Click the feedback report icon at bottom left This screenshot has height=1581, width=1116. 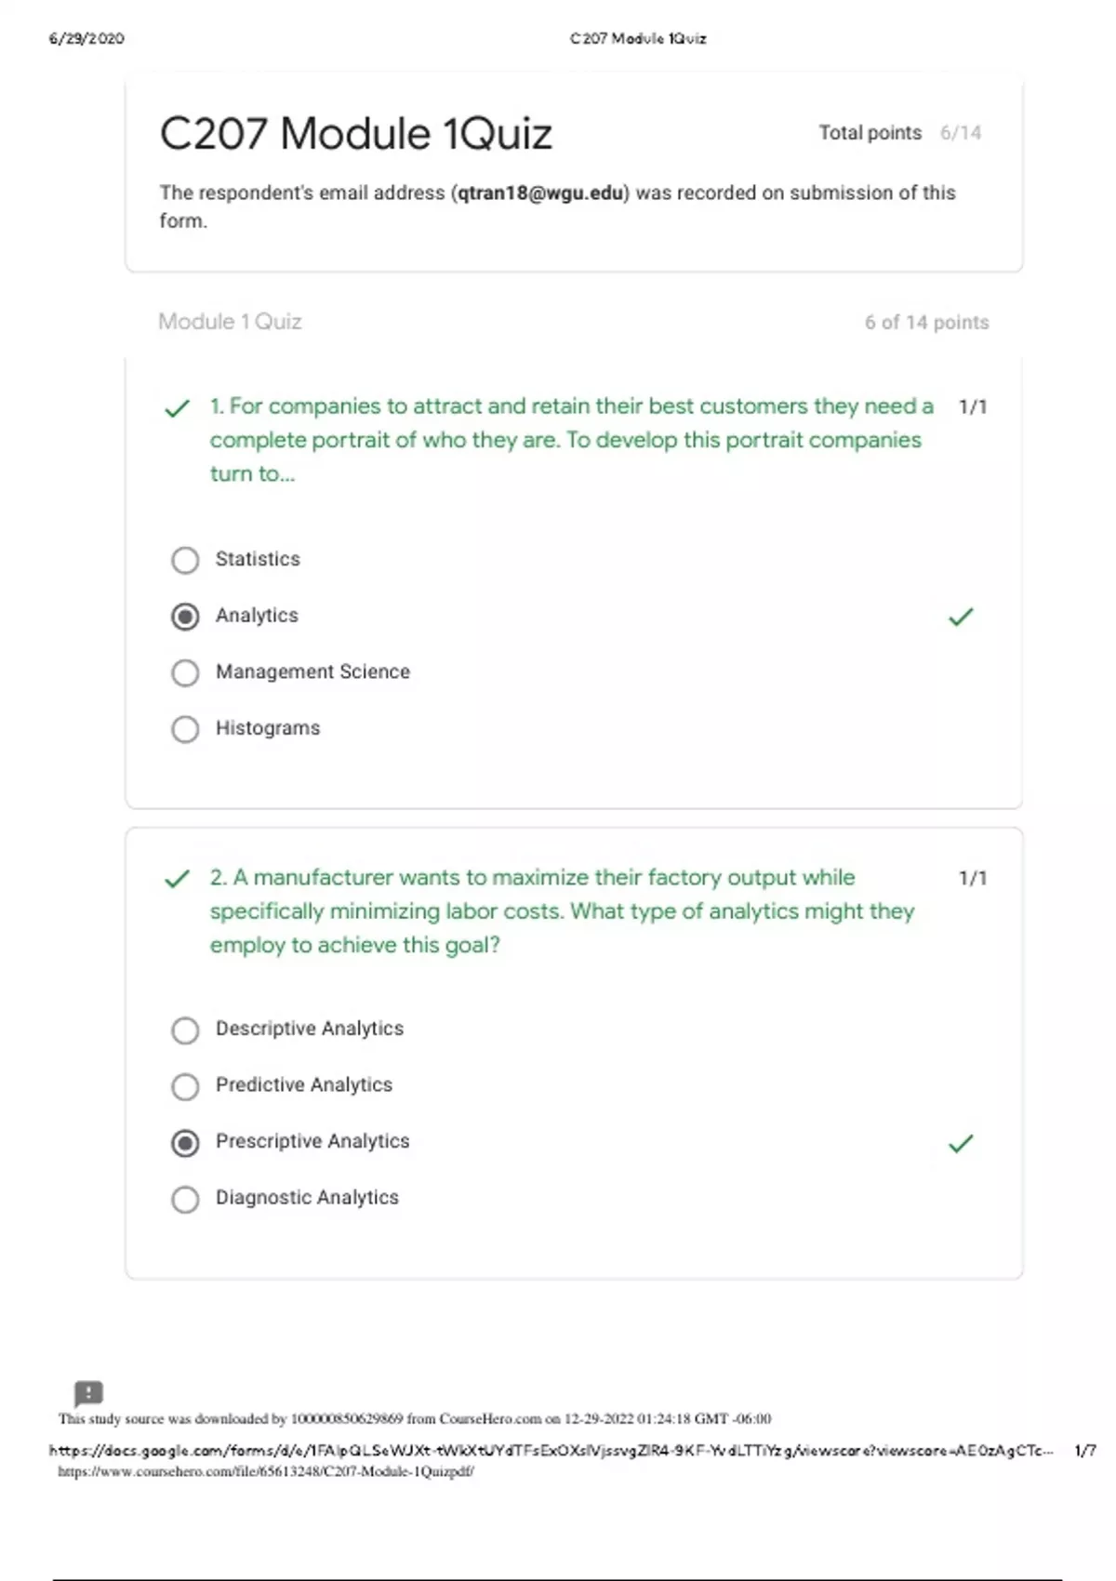(88, 1393)
